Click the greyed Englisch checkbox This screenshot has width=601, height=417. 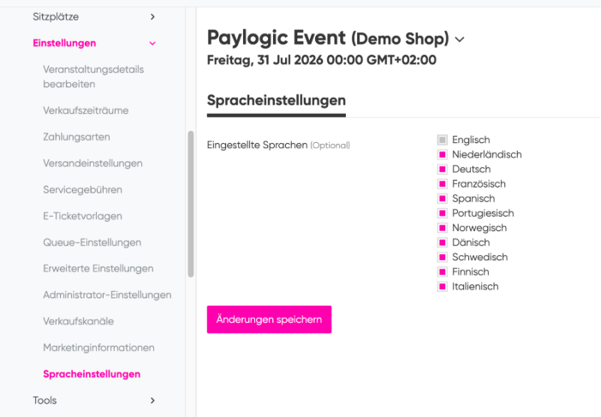tap(443, 140)
